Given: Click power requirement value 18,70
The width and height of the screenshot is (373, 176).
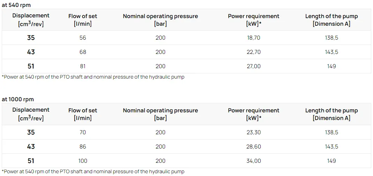Looking at the screenshot, I should click(254, 38).
